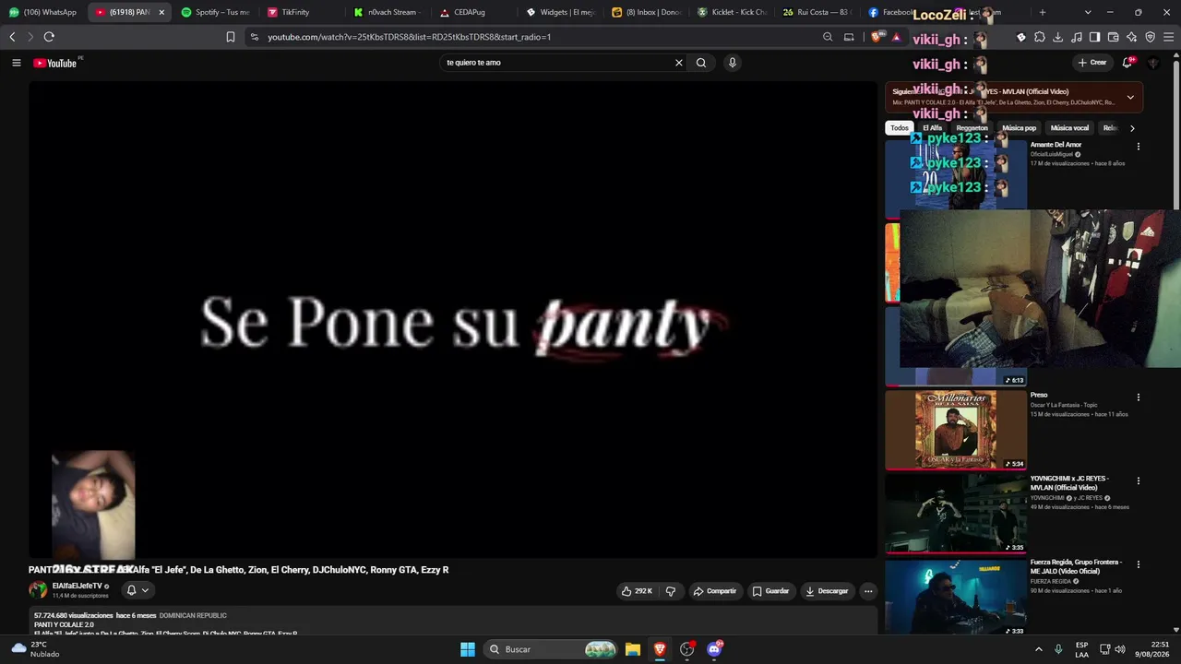
Task: Open the Amante Del Amor video title
Action: point(1056,145)
